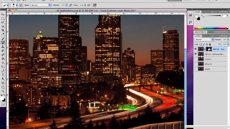Select the Elliptical Marquee tool
230x129 pixels.
pyautogui.click(x=3, y=18)
